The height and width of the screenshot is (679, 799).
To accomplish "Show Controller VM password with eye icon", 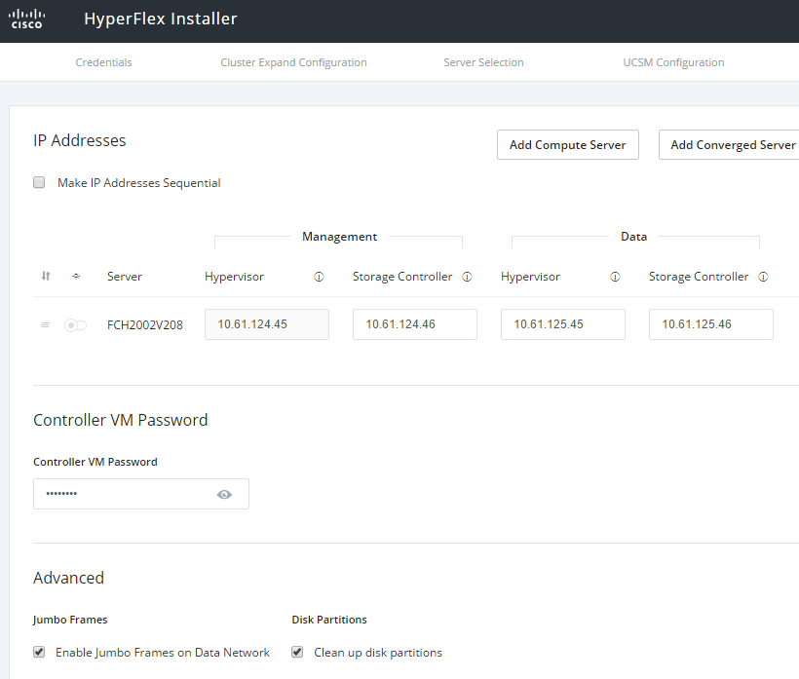I will coord(224,494).
